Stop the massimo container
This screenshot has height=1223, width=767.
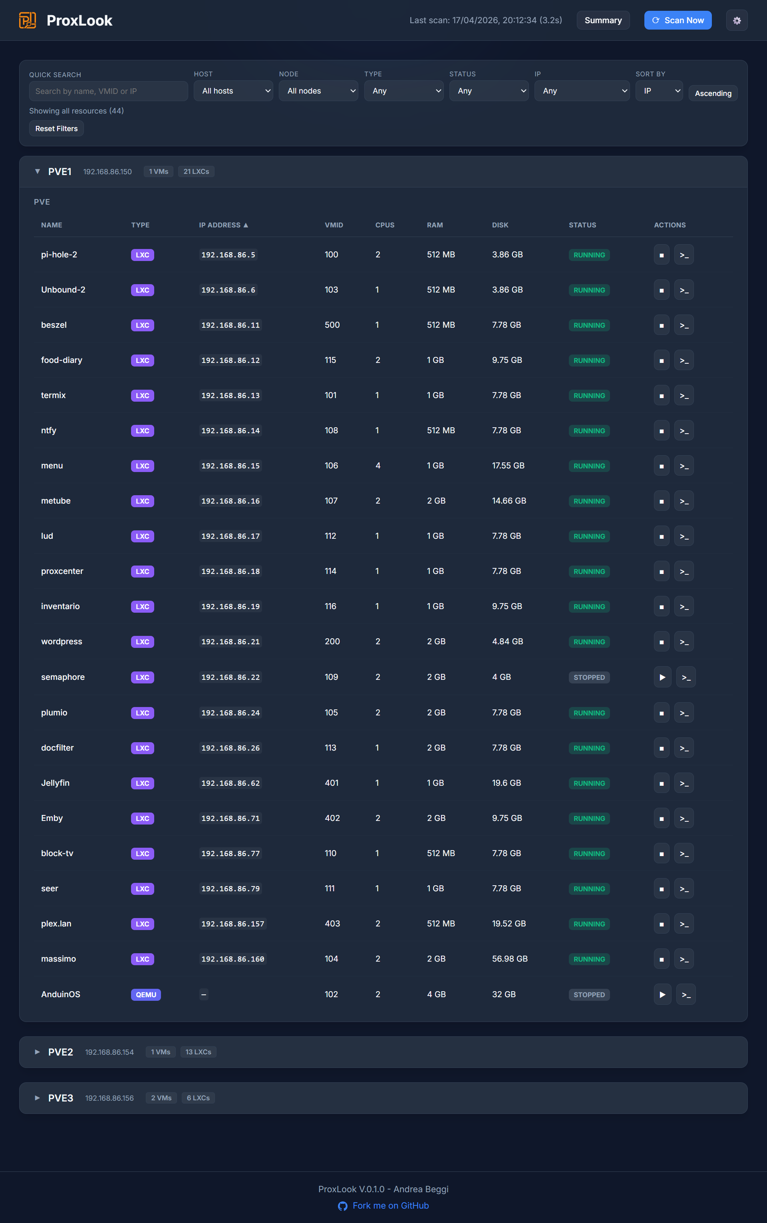pyautogui.click(x=661, y=959)
